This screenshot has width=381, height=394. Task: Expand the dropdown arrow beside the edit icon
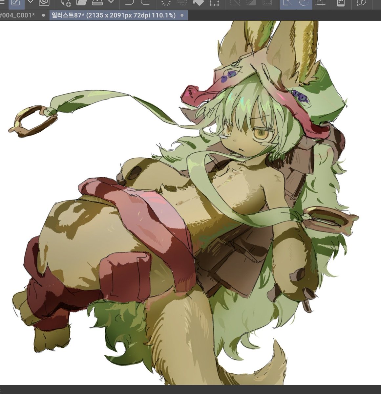coord(31,2)
